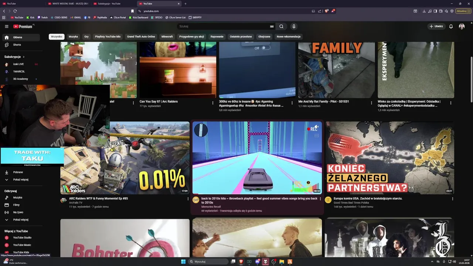This screenshot has height=266, width=473.
Task: Click the Szukaj search input field
Action: click(x=224, y=26)
